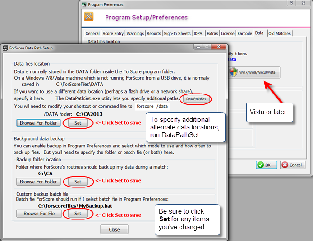The height and width of the screenshot is (241, 313).
Task: Select the Reports tab
Action: tap(154, 33)
